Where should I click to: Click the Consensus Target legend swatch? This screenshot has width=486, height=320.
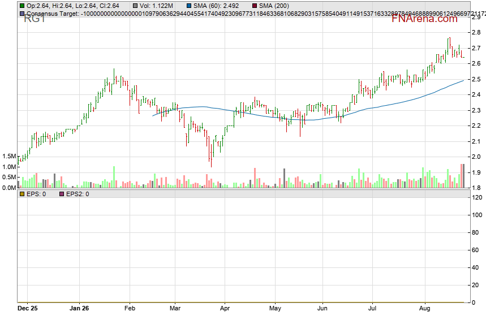[x=22, y=14]
